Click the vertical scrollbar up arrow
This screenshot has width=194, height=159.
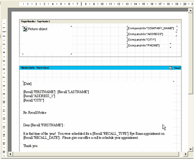(191, 10)
